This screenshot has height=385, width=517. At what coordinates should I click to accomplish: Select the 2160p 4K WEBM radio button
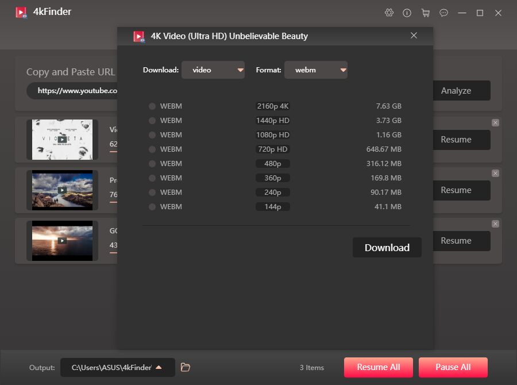coord(151,106)
